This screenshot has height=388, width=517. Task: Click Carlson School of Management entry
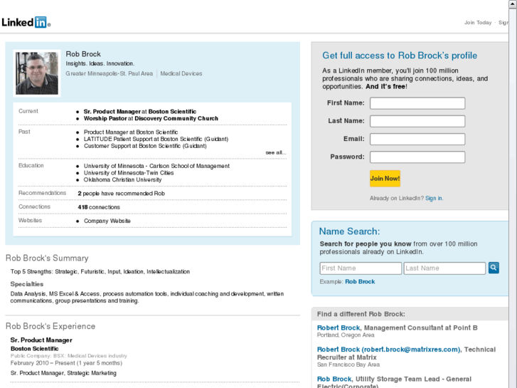click(x=156, y=166)
